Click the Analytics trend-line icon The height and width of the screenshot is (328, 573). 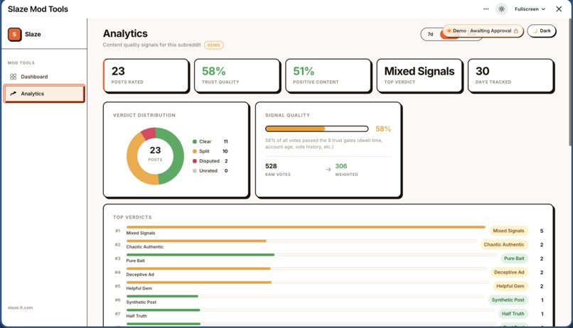pyautogui.click(x=14, y=94)
